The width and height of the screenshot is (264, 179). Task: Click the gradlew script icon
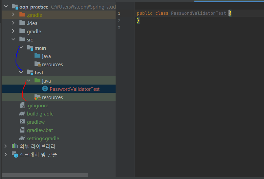(22, 121)
